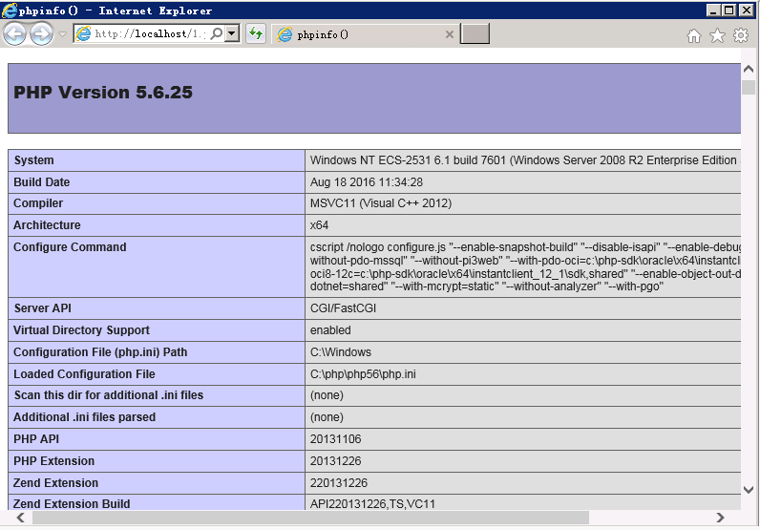Maximize the Internet Explorer window

point(729,11)
